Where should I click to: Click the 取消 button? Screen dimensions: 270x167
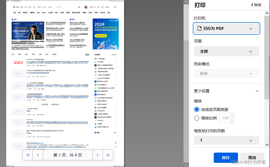pyautogui.click(x=252, y=157)
